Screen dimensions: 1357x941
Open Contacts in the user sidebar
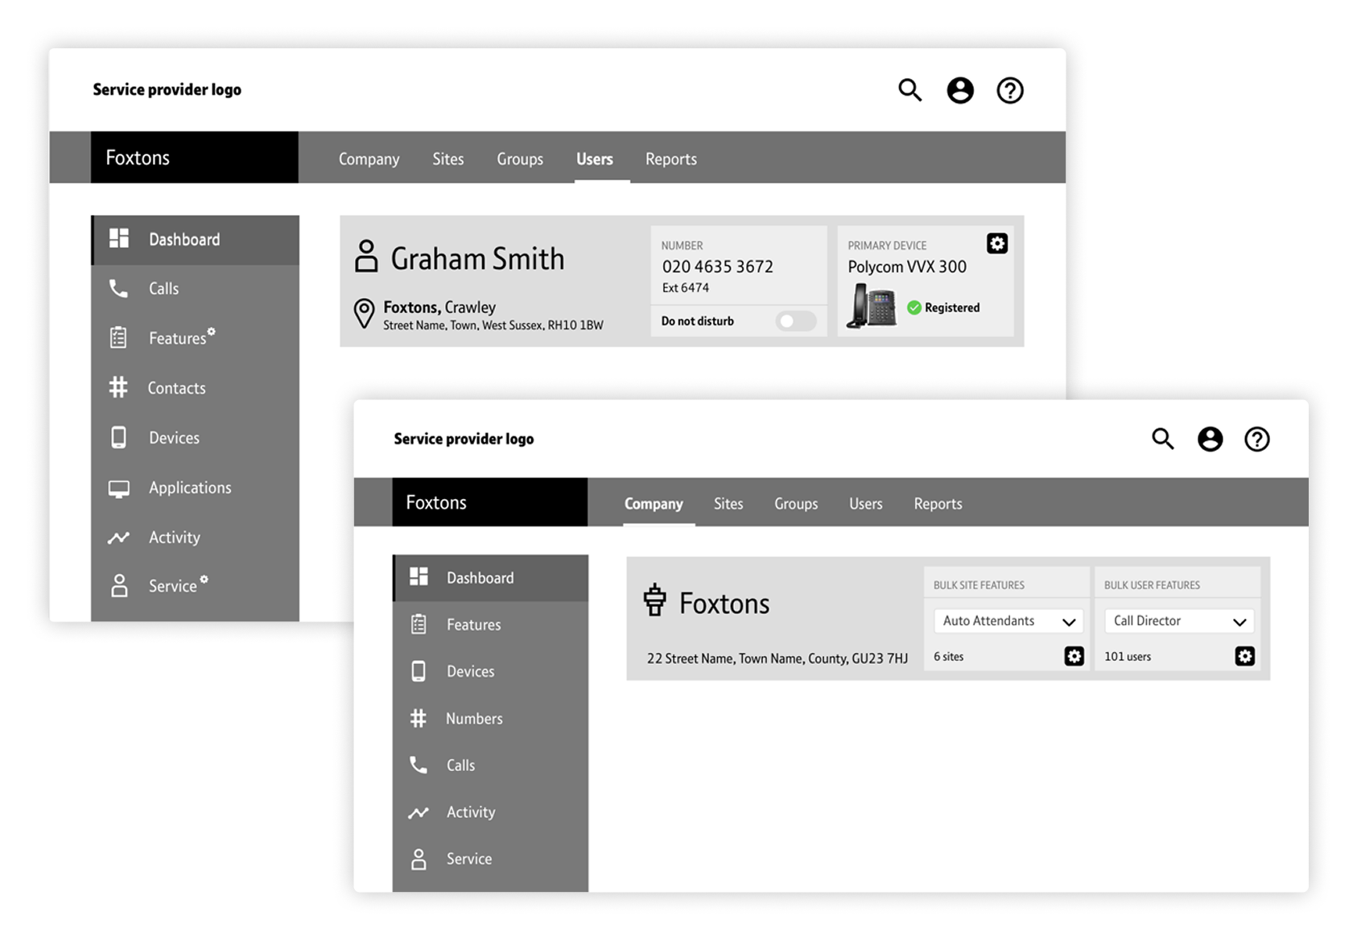coord(176,388)
